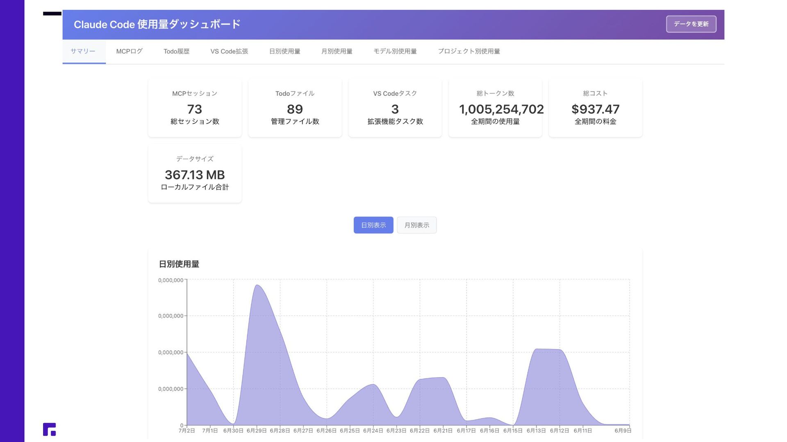The height and width of the screenshot is (442, 787).
Task: Click the purple logo icon bottom-left
Action: tap(49, 429)
